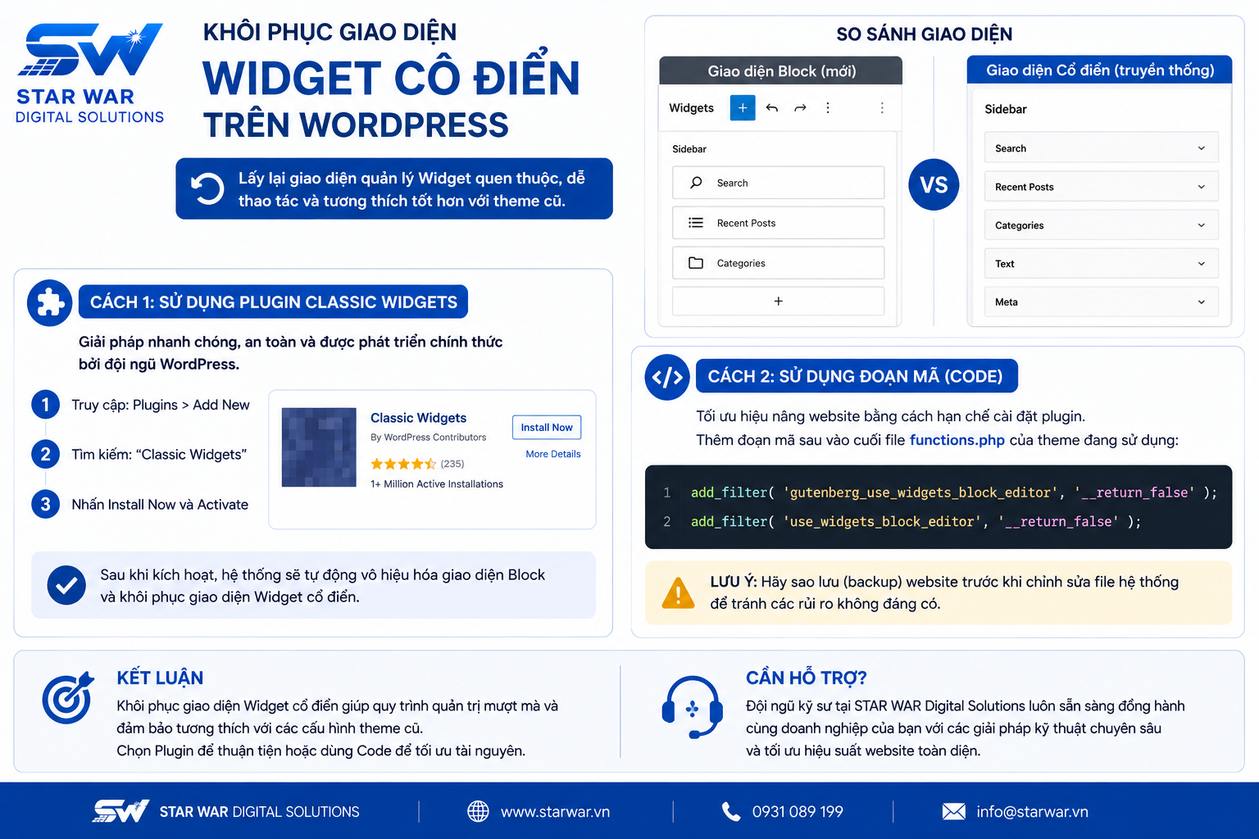1259x839 pixels.
Task: Select the Giao diện Cổ điển header tab
Action: (1100, 70)
